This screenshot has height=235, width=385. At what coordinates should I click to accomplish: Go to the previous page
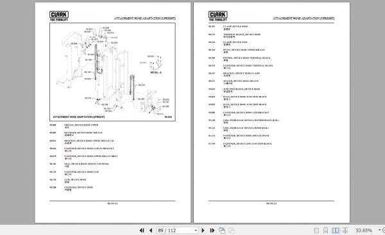point(151,231)
